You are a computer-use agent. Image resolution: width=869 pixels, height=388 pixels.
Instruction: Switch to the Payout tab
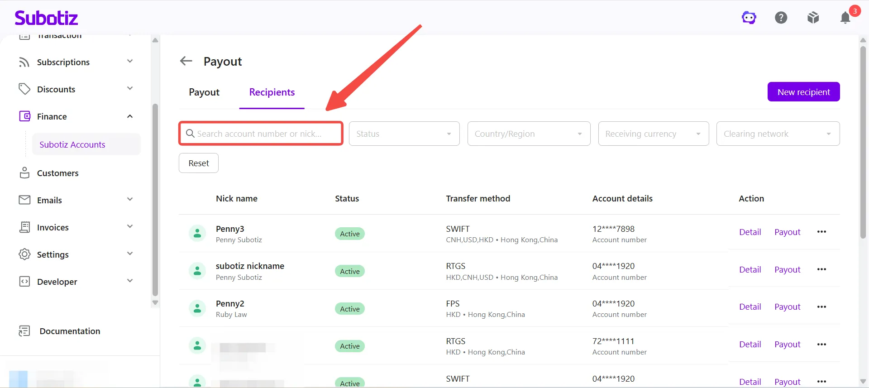pos(204,92)
